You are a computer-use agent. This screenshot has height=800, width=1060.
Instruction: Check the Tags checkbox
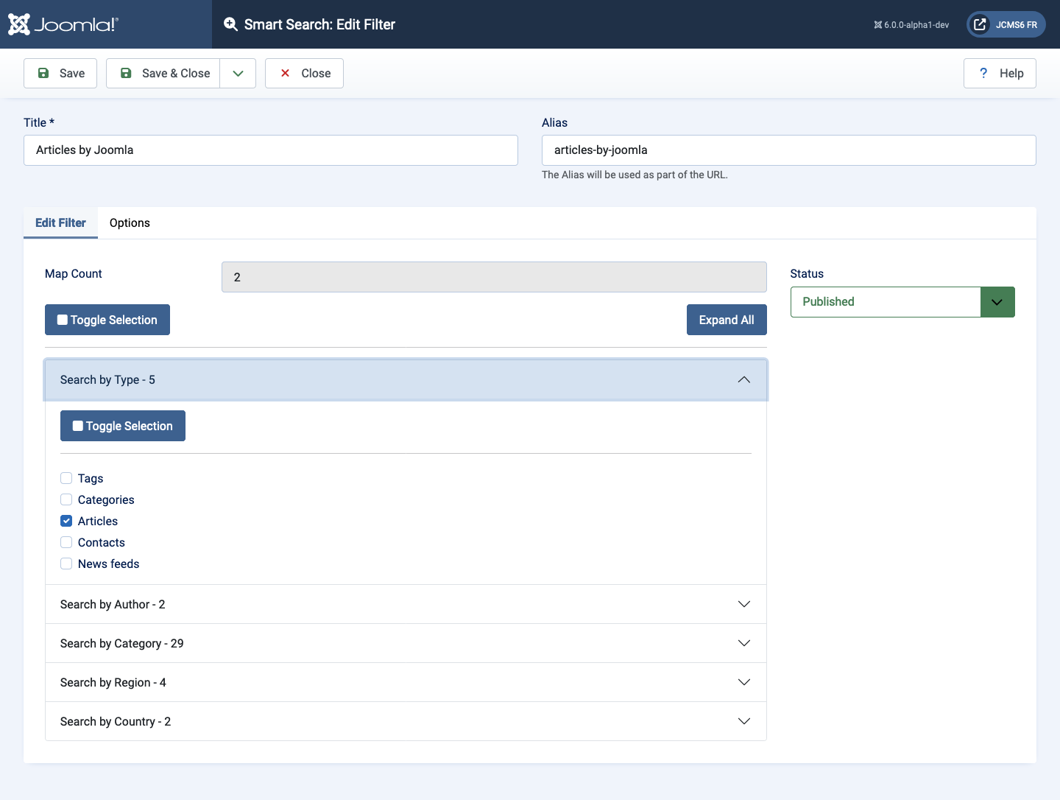click(66, 478)
